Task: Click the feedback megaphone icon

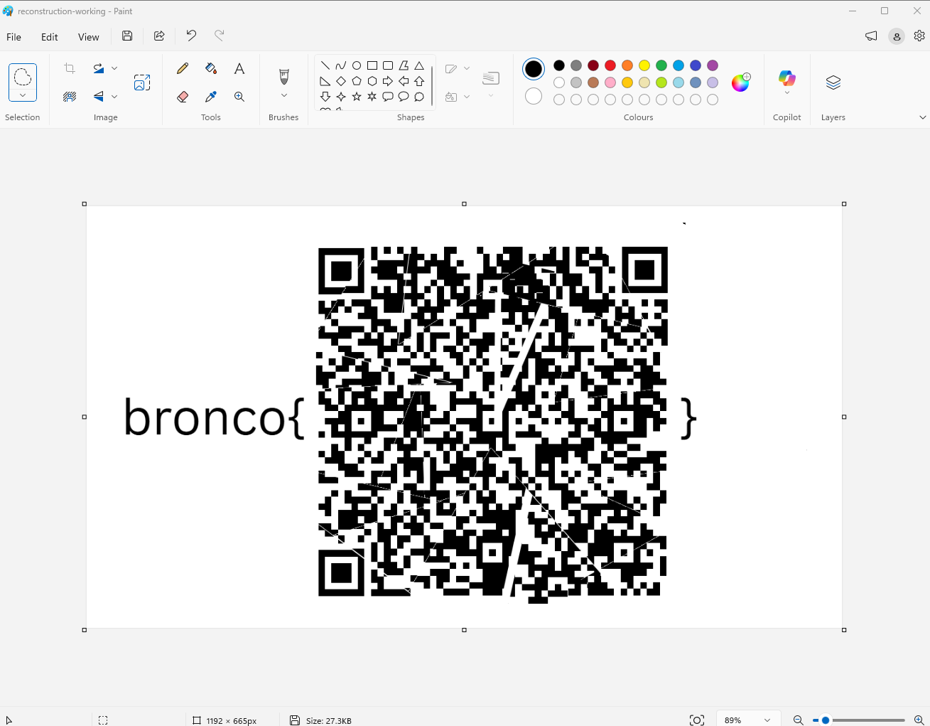Action: 871,36
